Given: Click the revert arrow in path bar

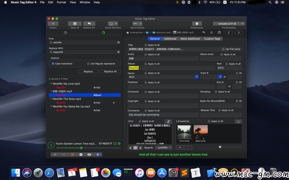Looking at the screenshot, I should (x=204, y=33).
